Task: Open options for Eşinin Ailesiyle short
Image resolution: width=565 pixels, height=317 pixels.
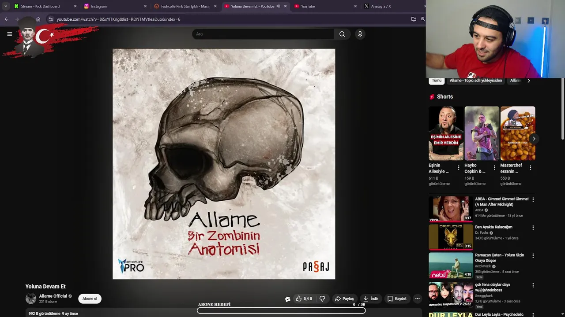Action: pyautogui.click(x=459, y=168)
